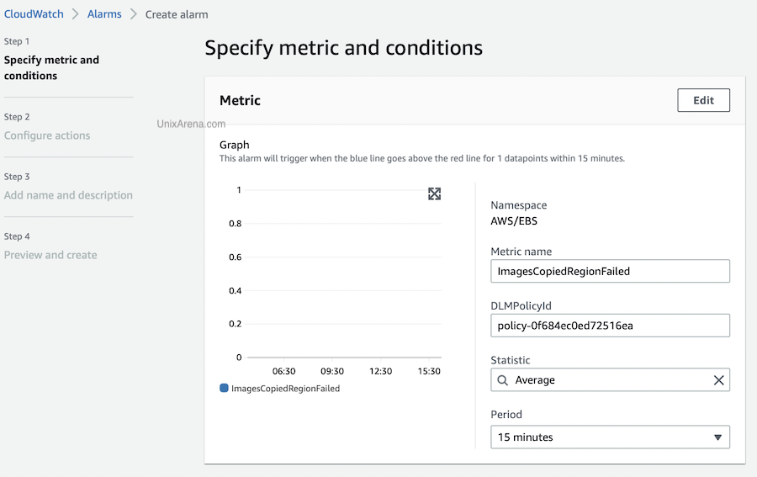Select Configure actions step
This screenshot has height=477, width=757.
pos(47,135)
